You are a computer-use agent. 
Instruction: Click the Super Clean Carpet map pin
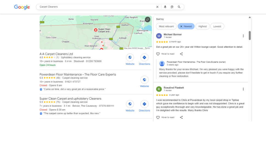96,30
